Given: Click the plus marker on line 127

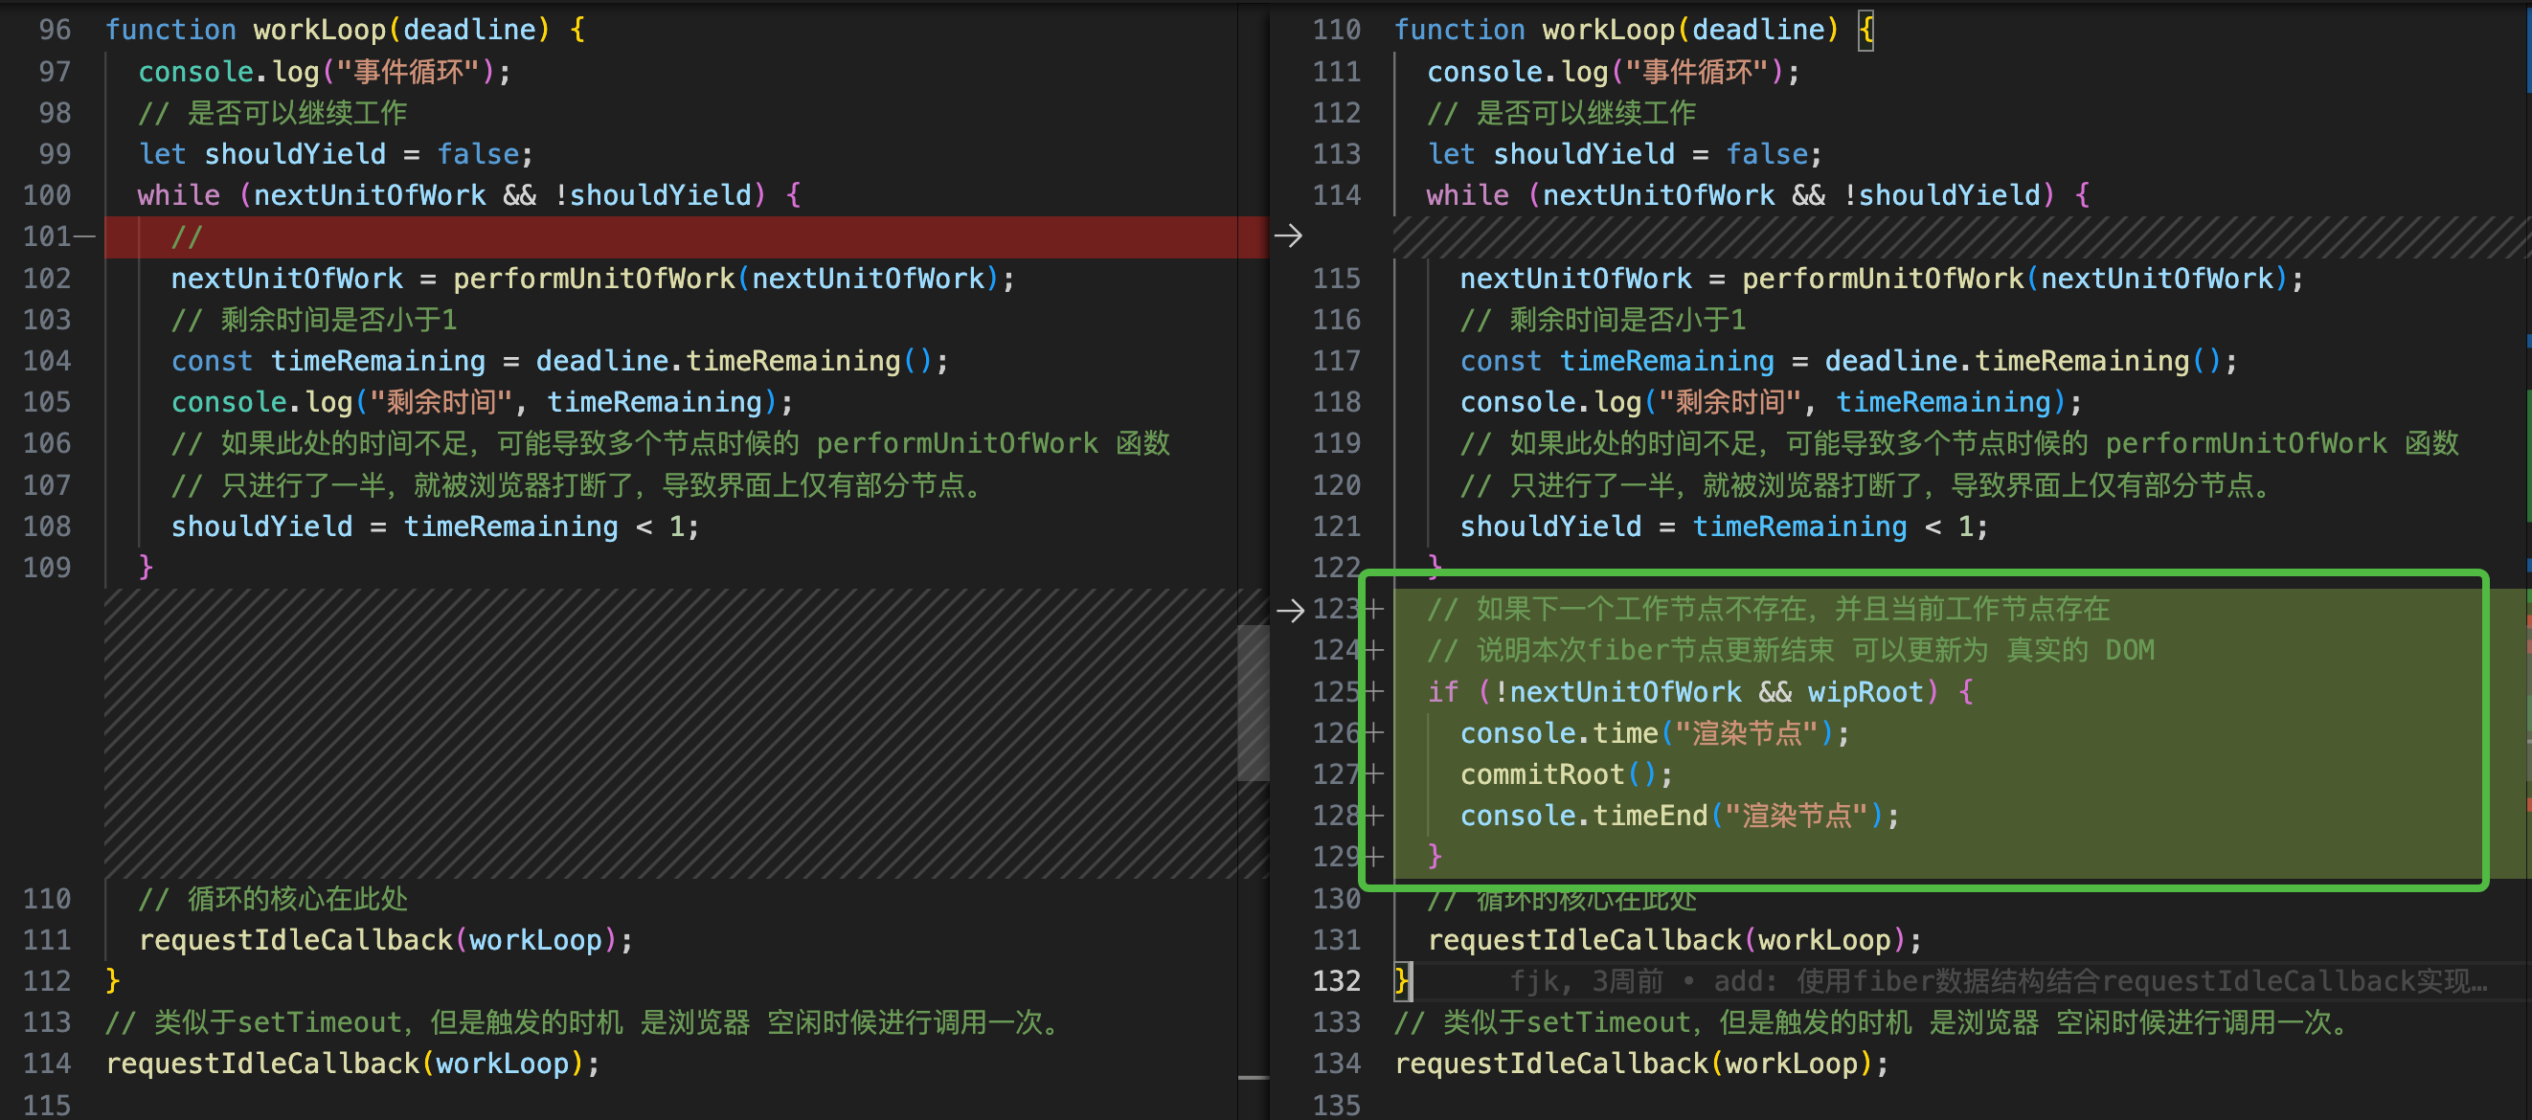Looking at the screenshot, I should (1374, 775).
